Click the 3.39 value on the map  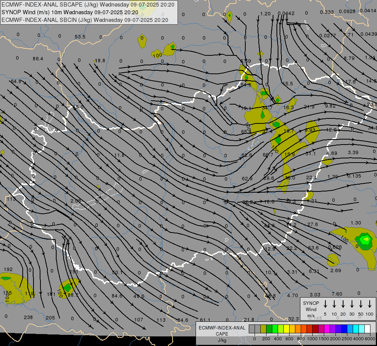353,153
